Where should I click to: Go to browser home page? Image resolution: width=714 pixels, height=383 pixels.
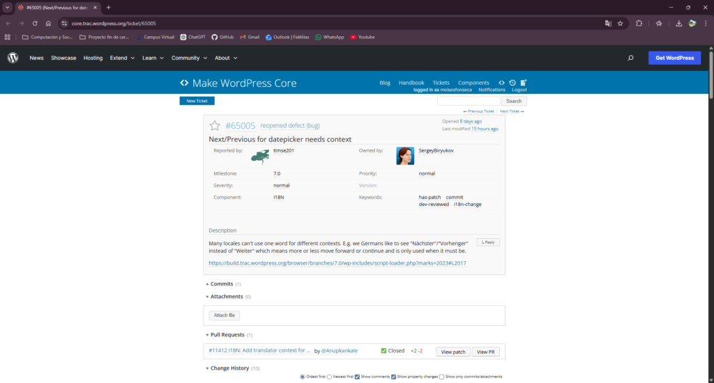tap(48, 23)
